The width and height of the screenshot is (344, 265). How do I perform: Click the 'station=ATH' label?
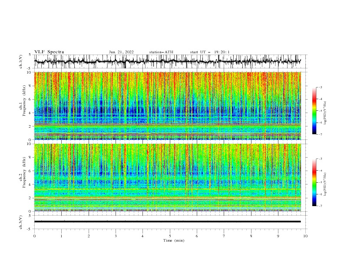click(161, 52)
